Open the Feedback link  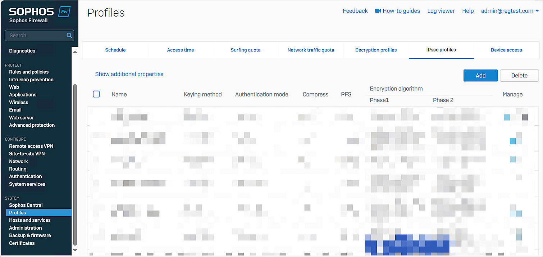[355, 11]
